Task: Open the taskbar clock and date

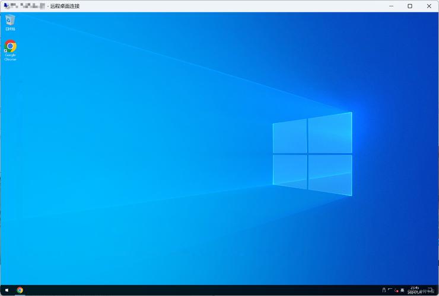Action: tap(415, 291)
